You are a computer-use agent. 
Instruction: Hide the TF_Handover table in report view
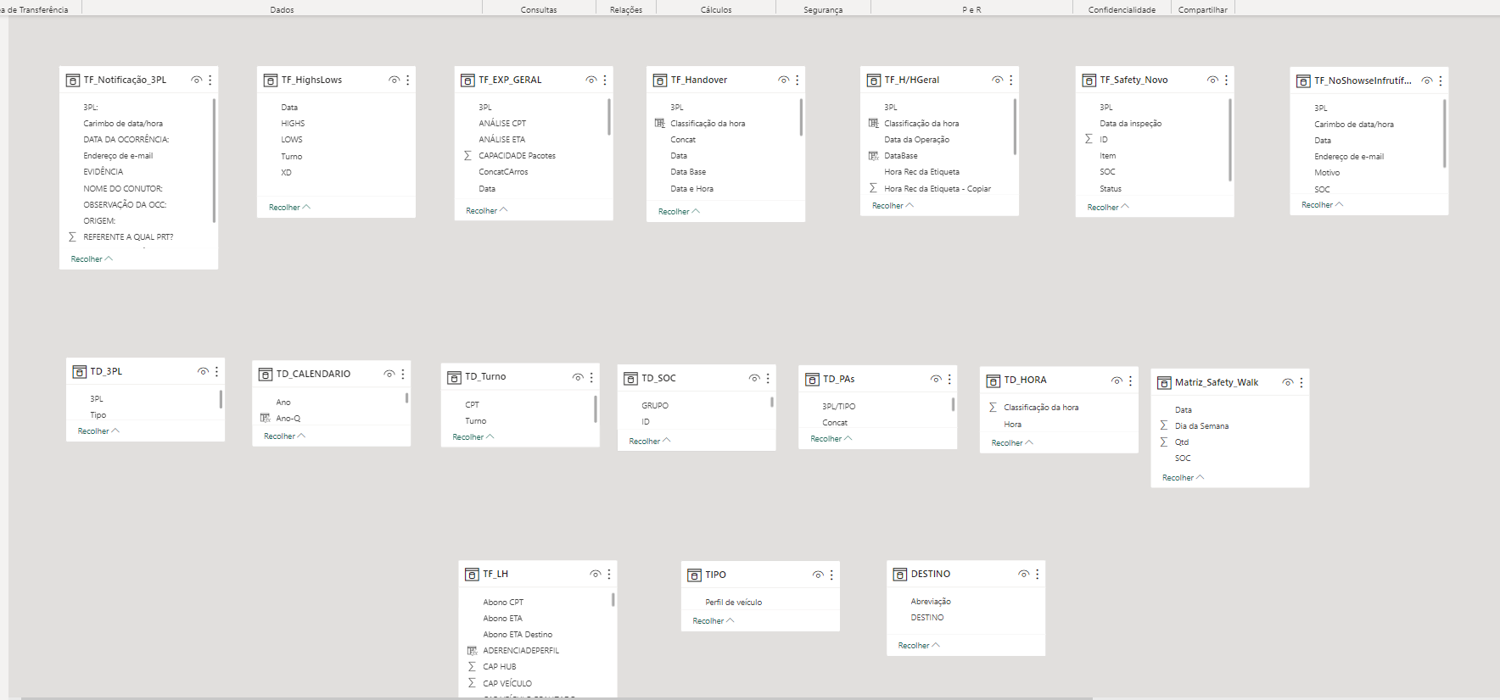783,80
